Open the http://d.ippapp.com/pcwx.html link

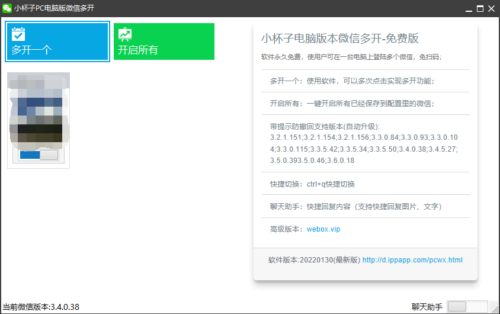(x=412, y=260)
